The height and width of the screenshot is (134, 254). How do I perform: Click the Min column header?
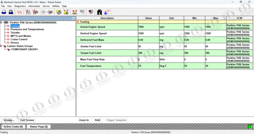[x=195, y=18]
